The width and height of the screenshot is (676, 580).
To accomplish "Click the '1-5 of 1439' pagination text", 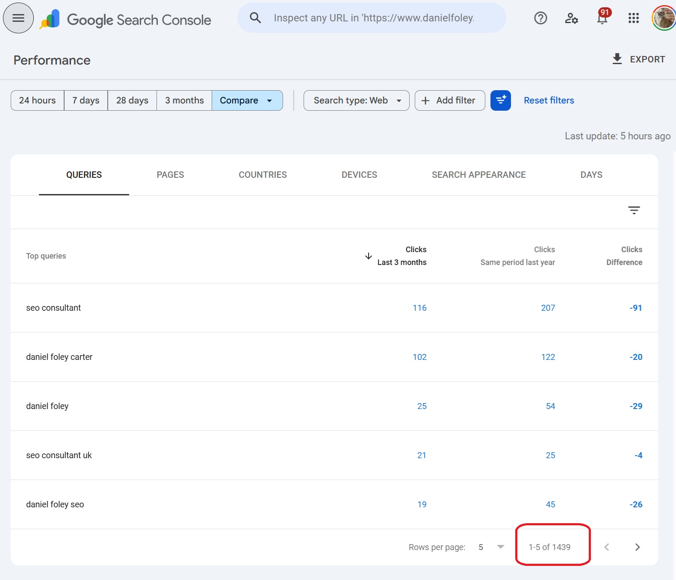I will tap(549, 547).
